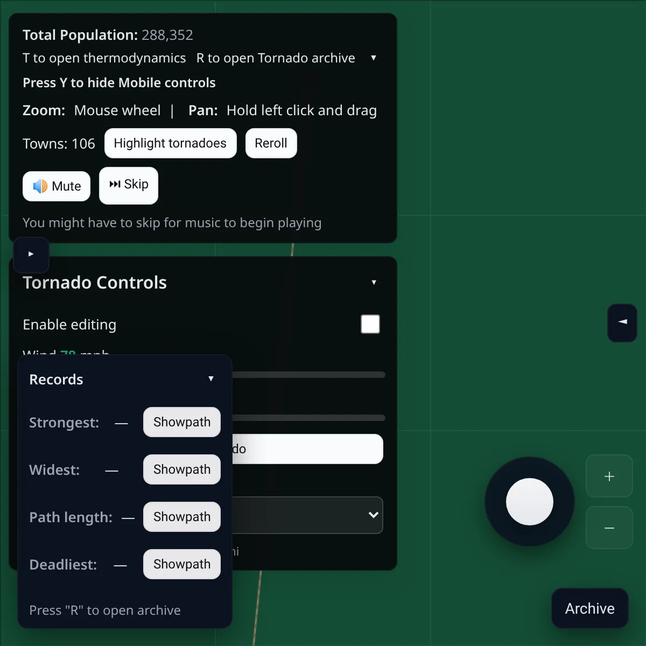
Task: Click the white text input field
Action: pyautogui.click(x=308, y=449)
